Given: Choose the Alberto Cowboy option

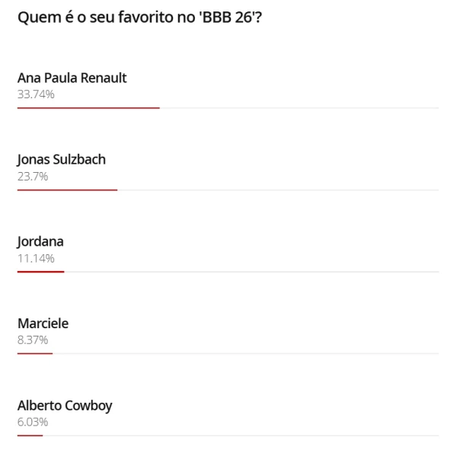Looking at the screenshot, I should [x=65, y=405].
